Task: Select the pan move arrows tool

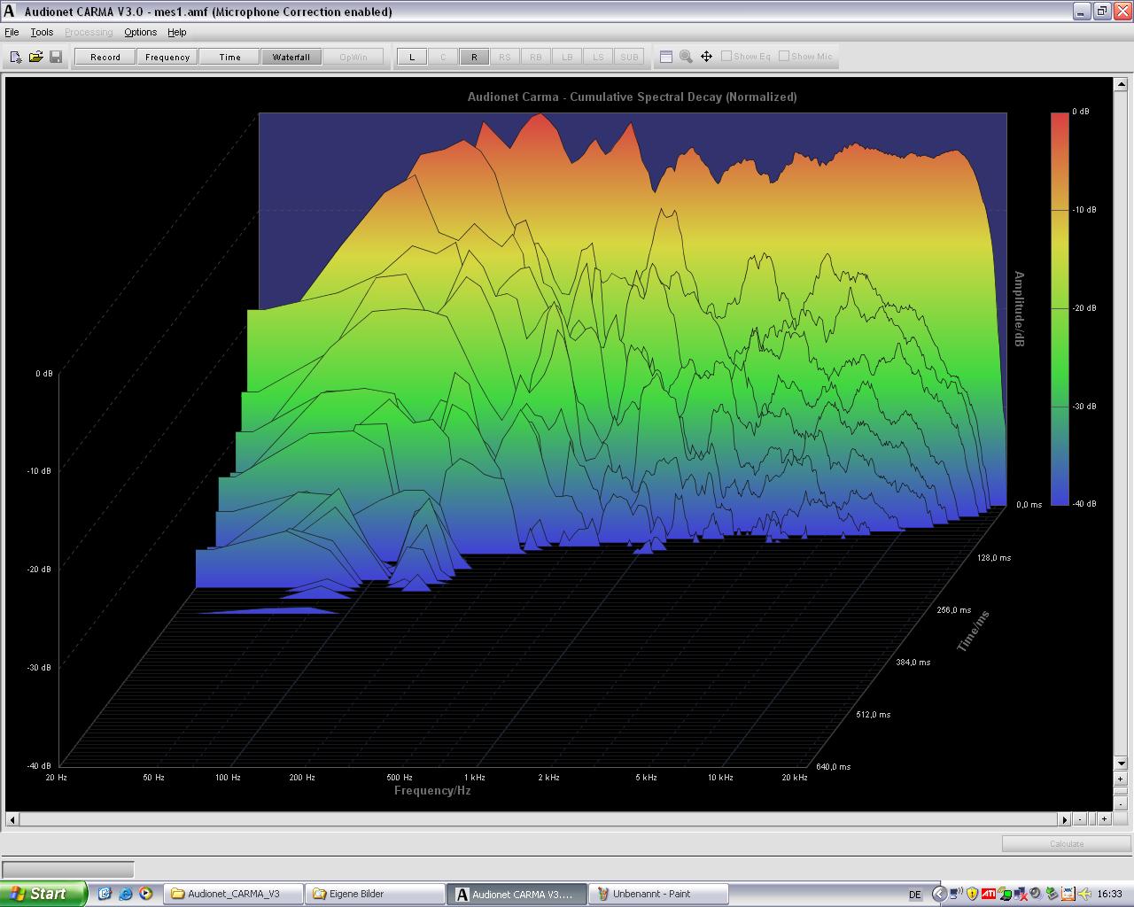Action: tap(706, 57)
